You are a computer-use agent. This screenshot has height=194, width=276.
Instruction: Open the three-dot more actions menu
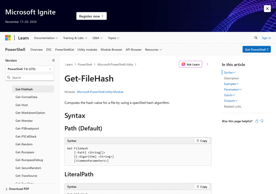[x=208, y=64]
